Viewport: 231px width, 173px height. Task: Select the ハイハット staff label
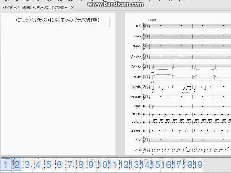tap(136, 122)
